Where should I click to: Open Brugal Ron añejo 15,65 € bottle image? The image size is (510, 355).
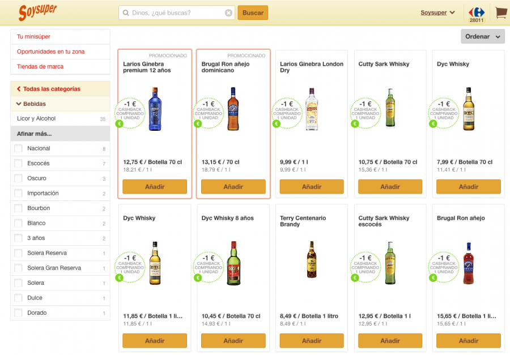469,263
